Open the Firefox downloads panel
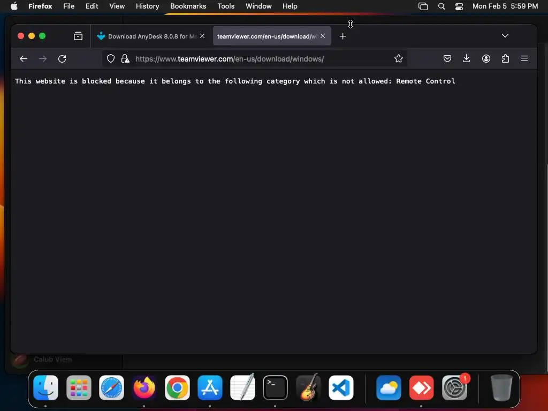This screenshot has height=411, width=548. [x=466, y=59]
